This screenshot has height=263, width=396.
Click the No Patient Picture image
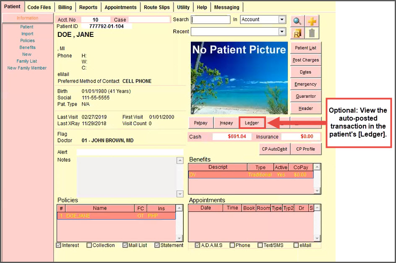point(239,78)
